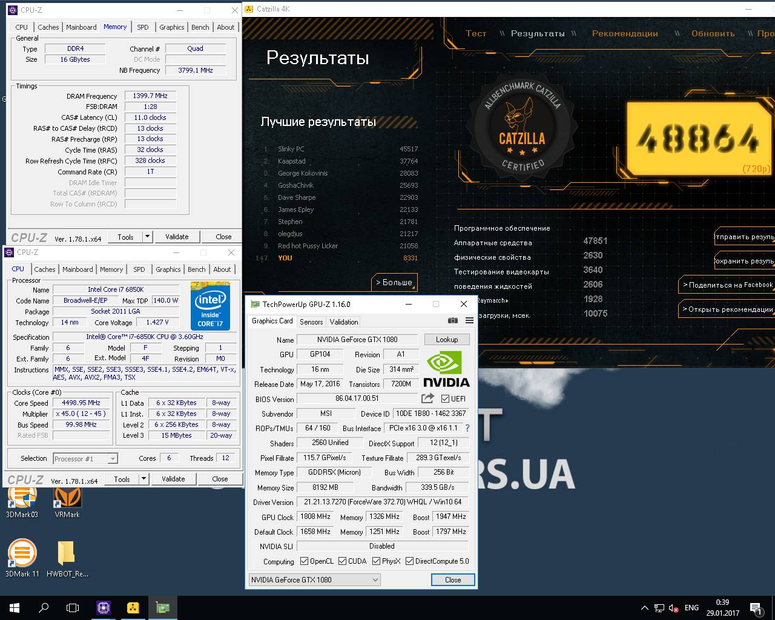The height and width of the screenshot is (620, 775).
Task: Click the Catzilla 4K title bar icon
Action: coord(249,9)
